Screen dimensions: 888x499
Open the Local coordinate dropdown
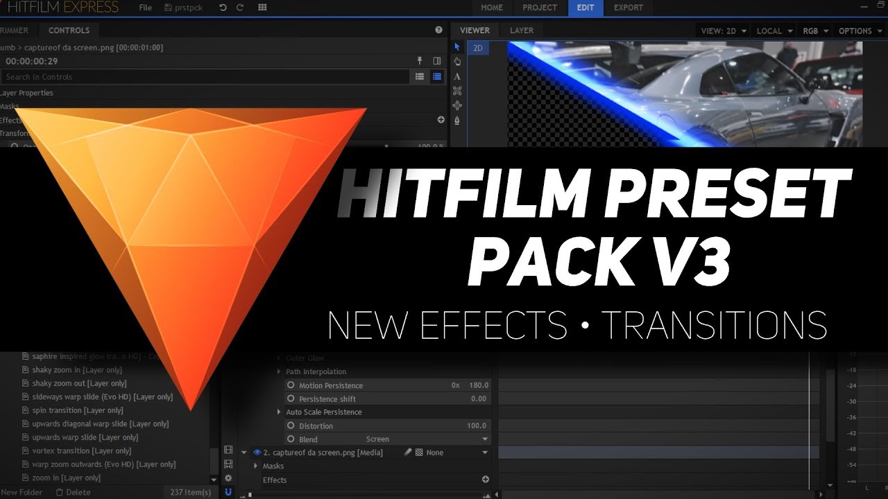(774, 30)
